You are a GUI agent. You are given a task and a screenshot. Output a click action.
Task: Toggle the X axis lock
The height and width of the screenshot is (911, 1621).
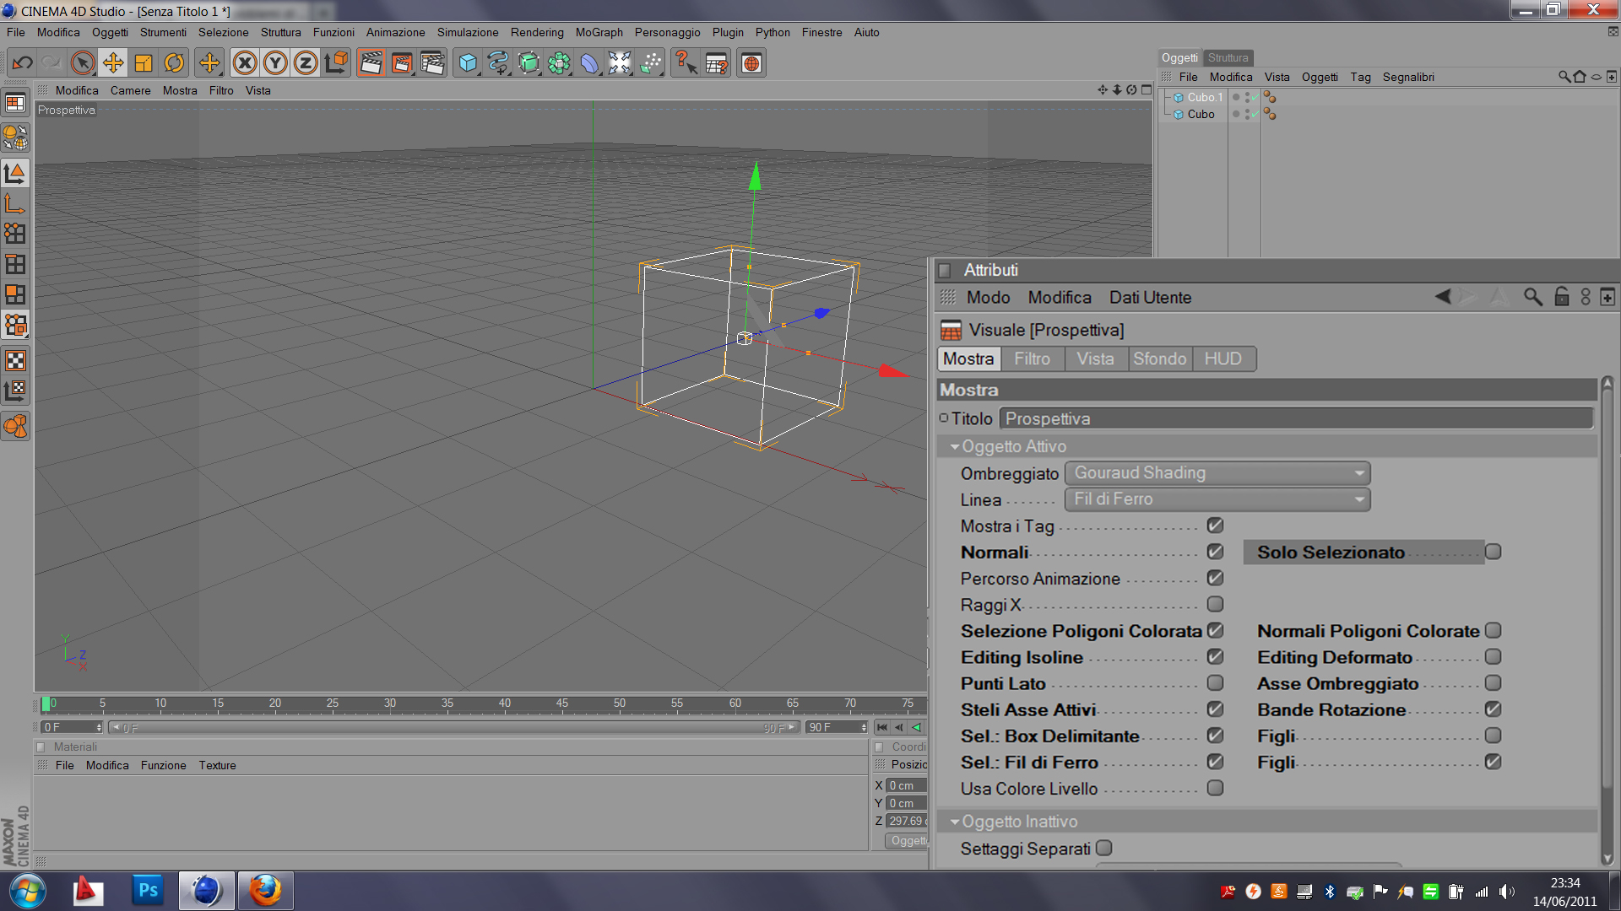tap(245, 63)
